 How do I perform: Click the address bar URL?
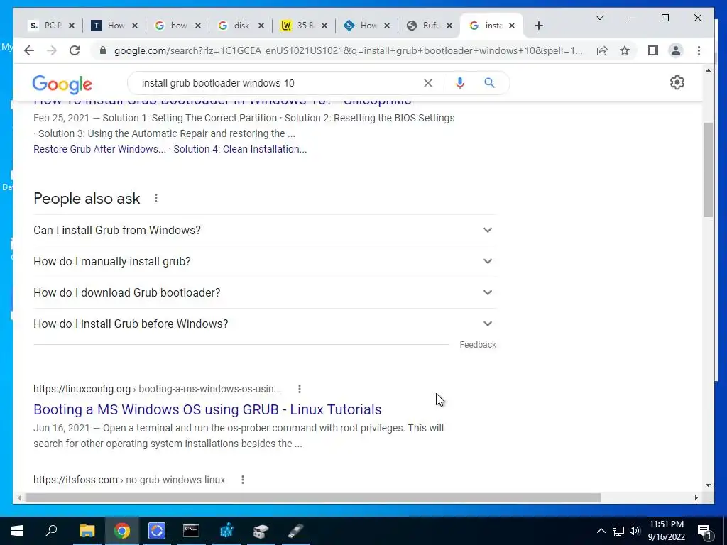(x=348, y=50)
